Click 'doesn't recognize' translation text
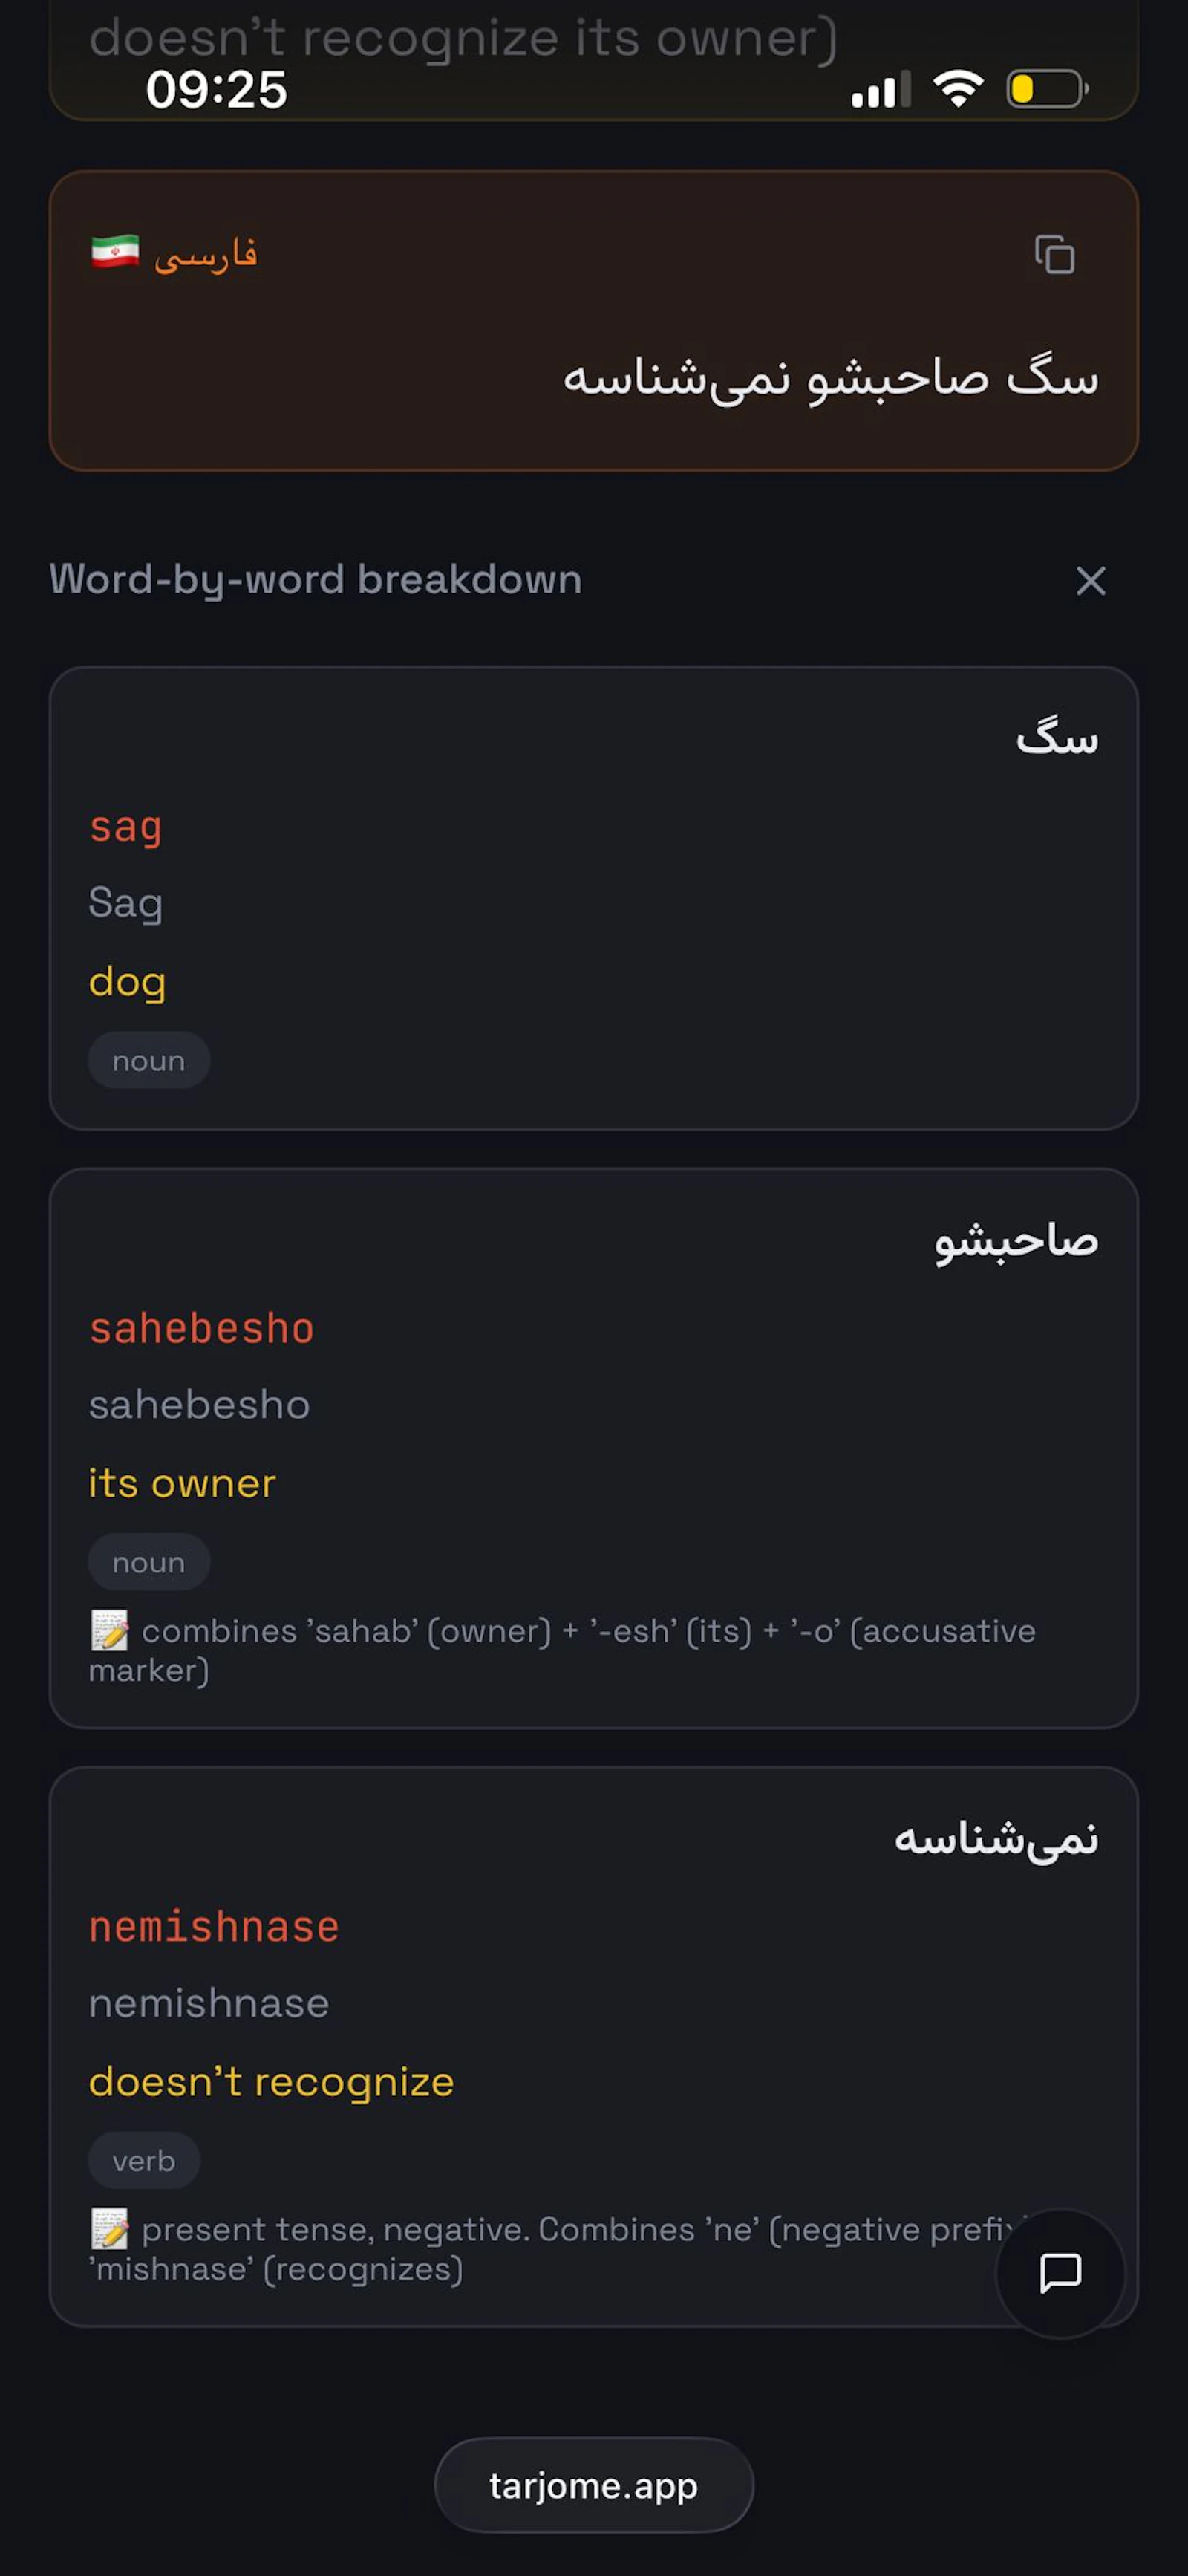The image size is (1188, 2576). (x=270, y=2081)
